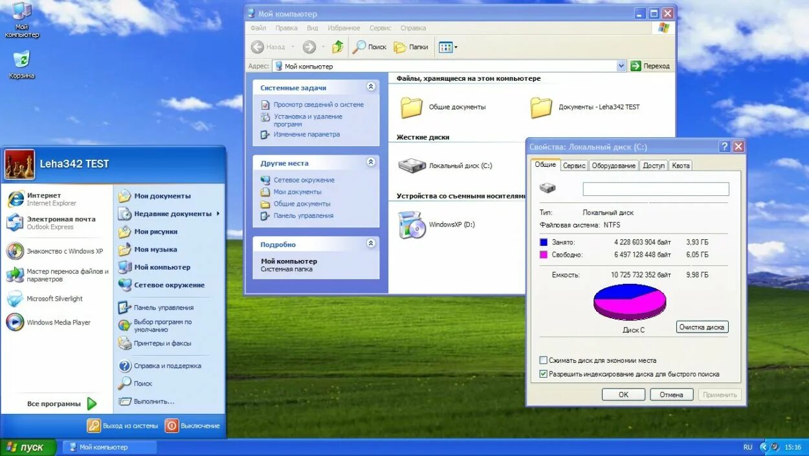Click the RU language indicator in tray
Screen dimensions: 809x456
(748, 448)
